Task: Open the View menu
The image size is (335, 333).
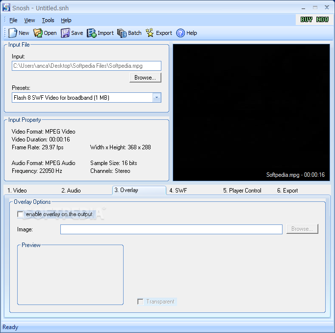Action: click(x=29, y=20)
